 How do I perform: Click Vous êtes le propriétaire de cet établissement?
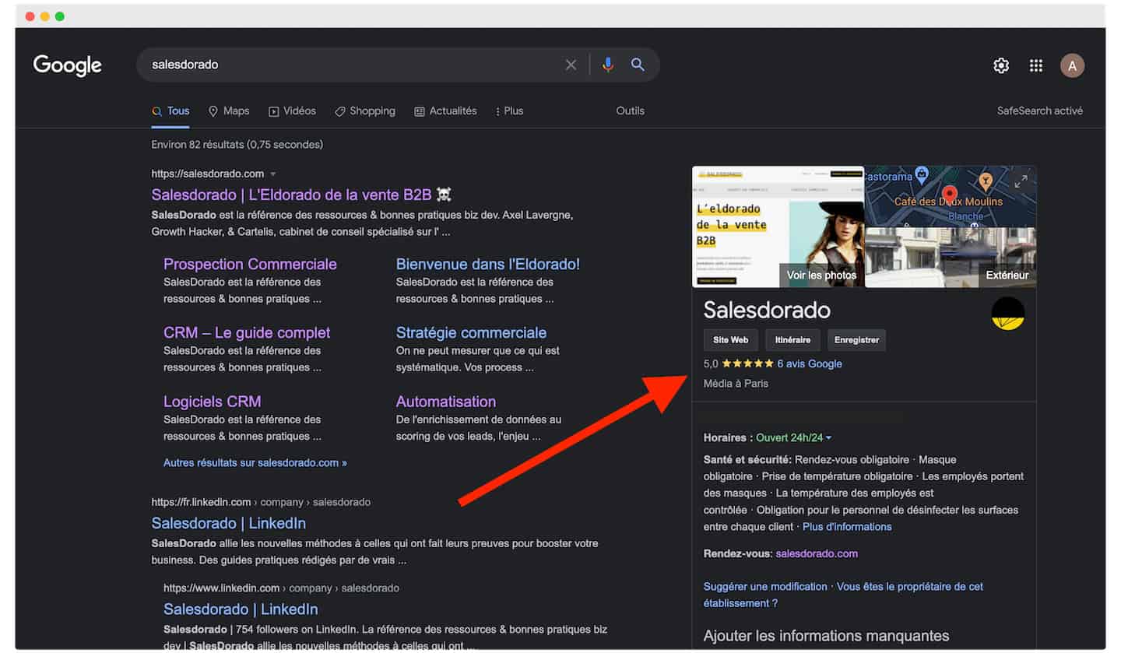tap(843, 595)
